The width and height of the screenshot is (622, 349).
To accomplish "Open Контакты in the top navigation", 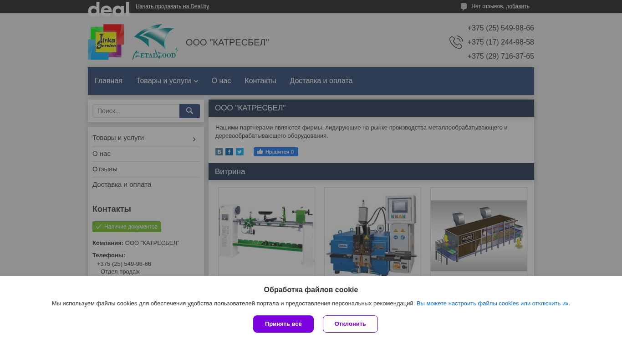I will pyautogui.click(x=260, y=81).
